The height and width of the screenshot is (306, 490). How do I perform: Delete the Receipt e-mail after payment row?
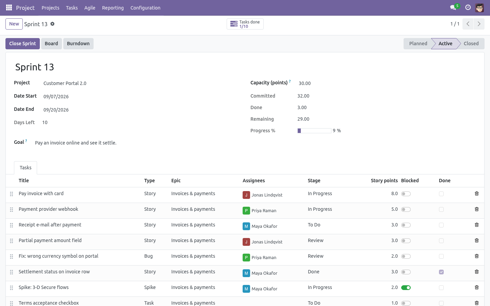pyautogui.click(x=477, y=225)
